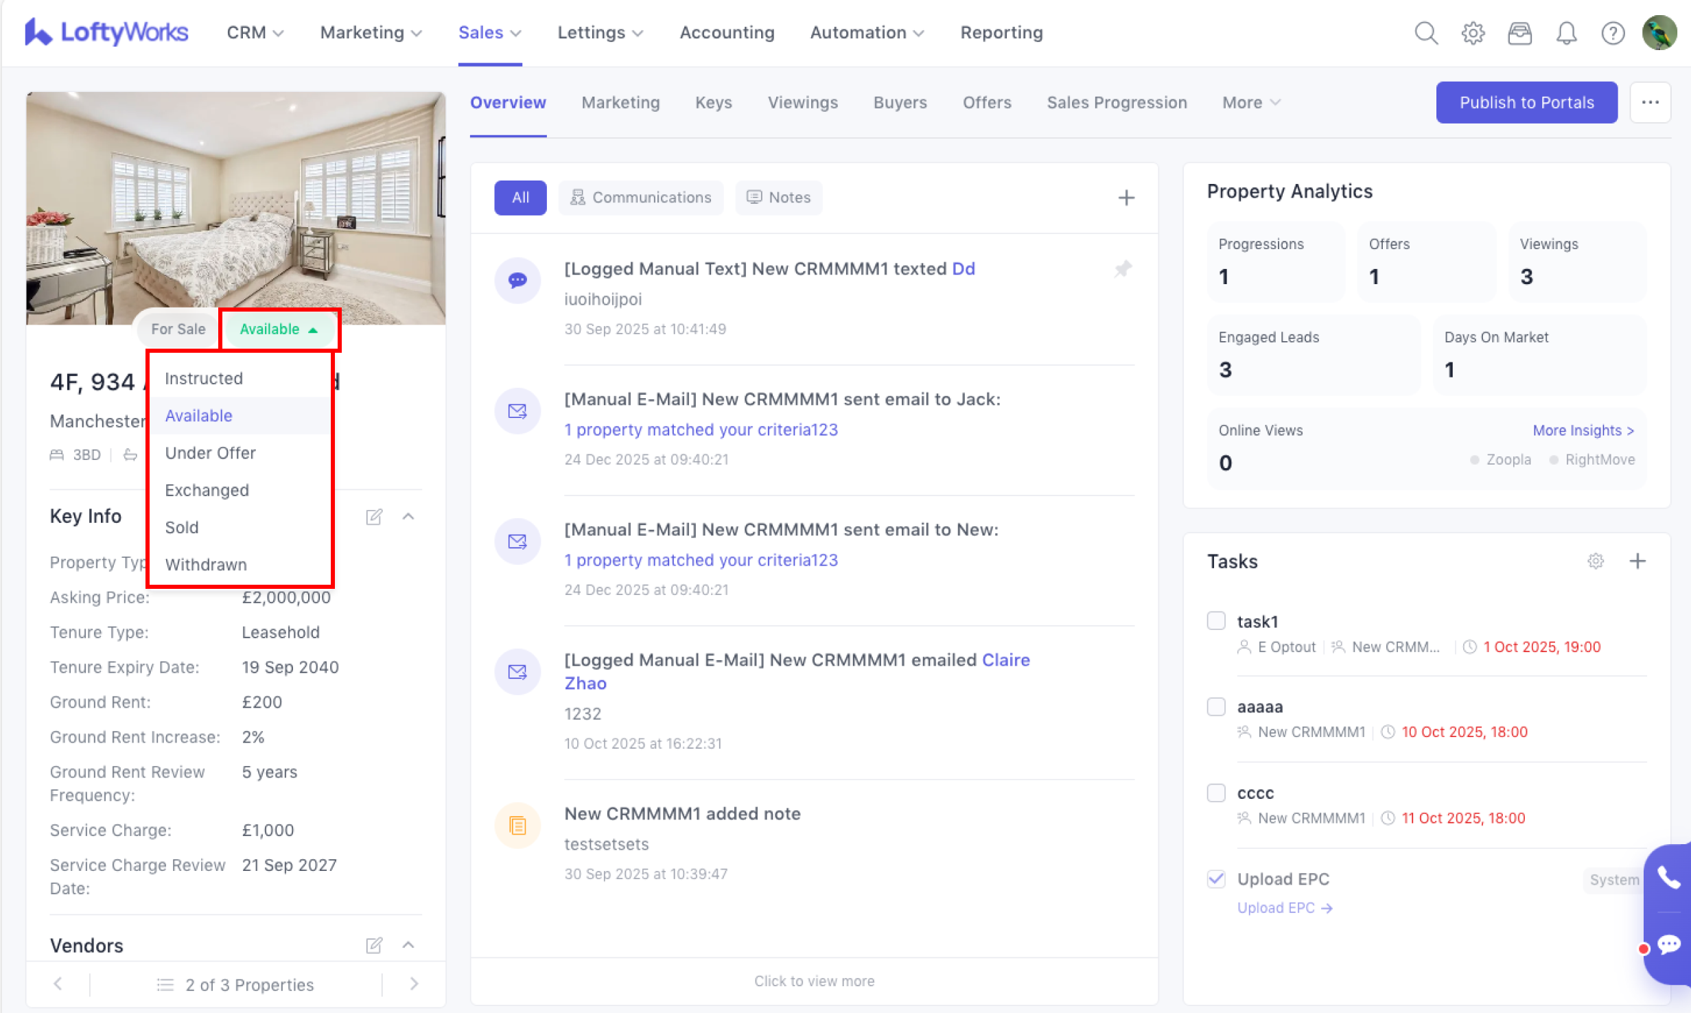Open the help question mark icon
The image size is (1691, 1013).
click(1613, 33)
